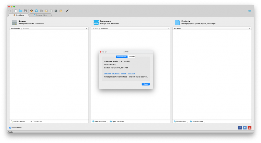Select the Information tab in About dialog
261x143 pixels.
coord(122,57)
